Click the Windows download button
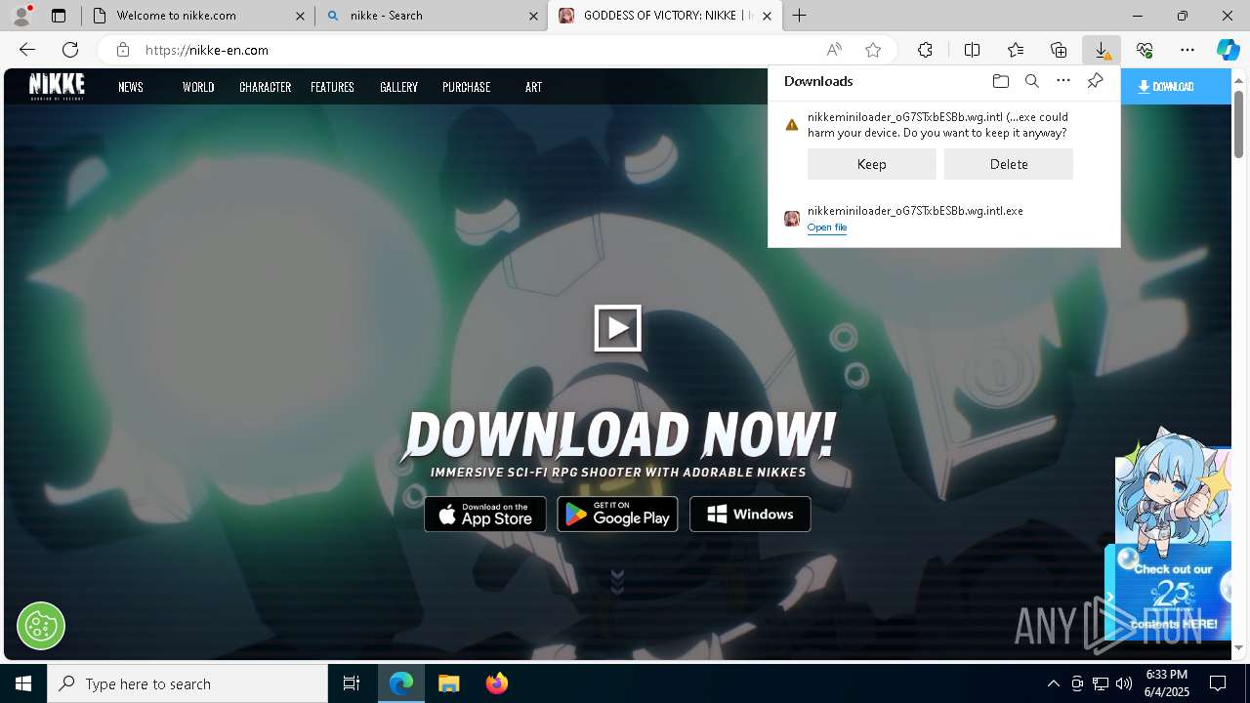This screenshot has height=703, width=1250. coord(750,514)
